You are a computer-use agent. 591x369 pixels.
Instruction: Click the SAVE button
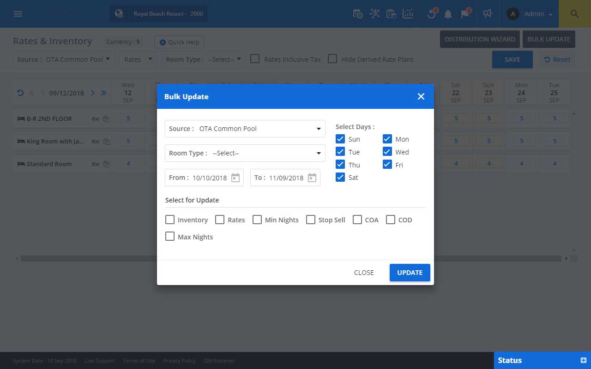click(x=513, y=60)
